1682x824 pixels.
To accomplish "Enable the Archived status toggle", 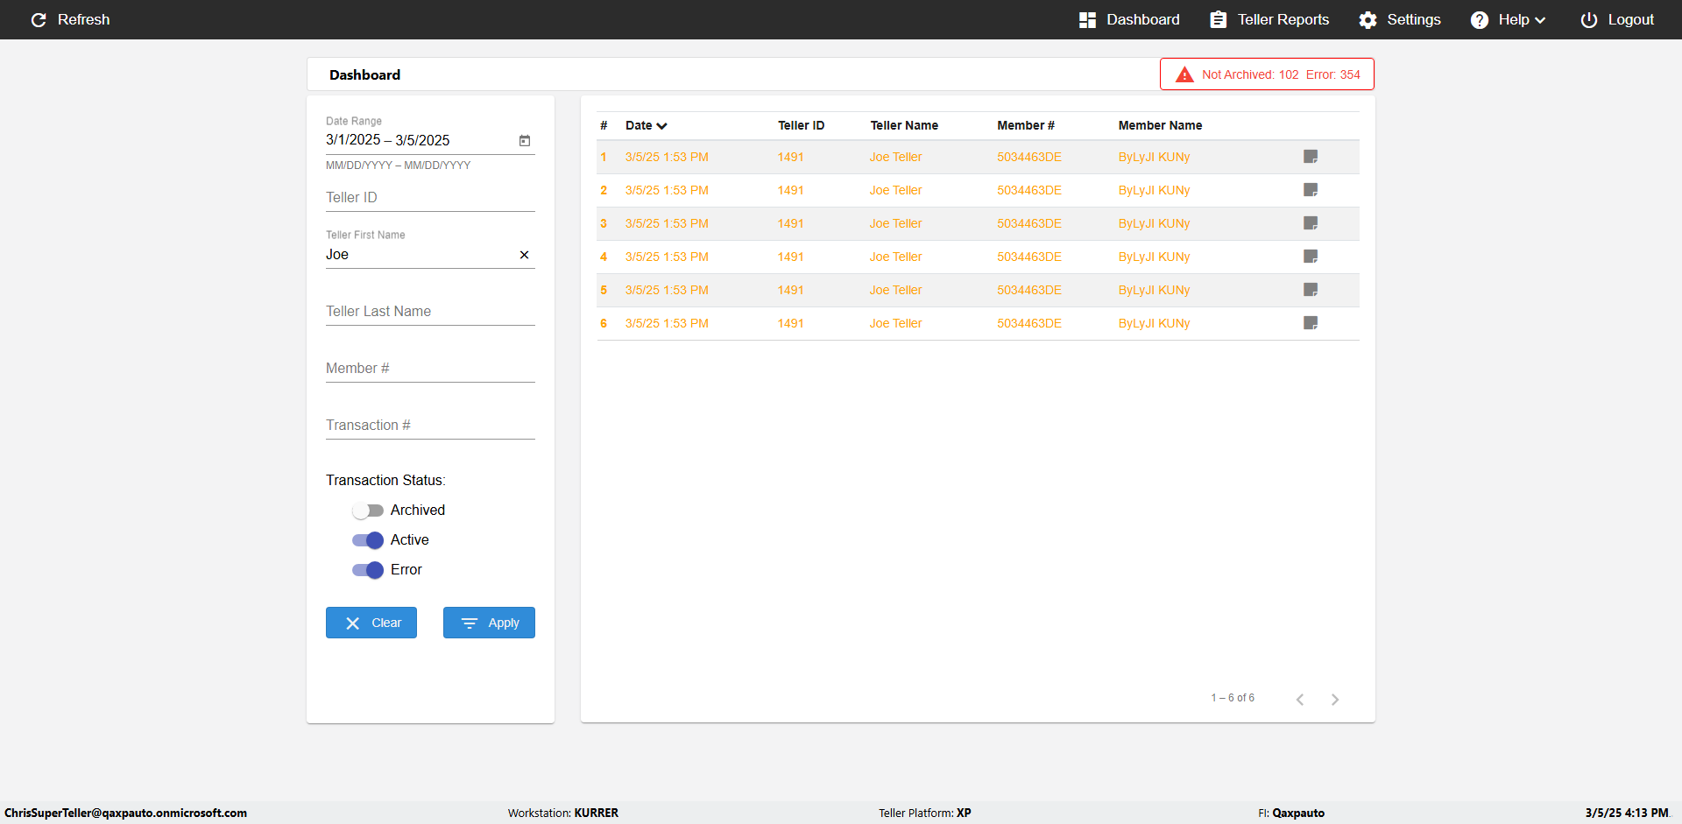I will (368, 511).
